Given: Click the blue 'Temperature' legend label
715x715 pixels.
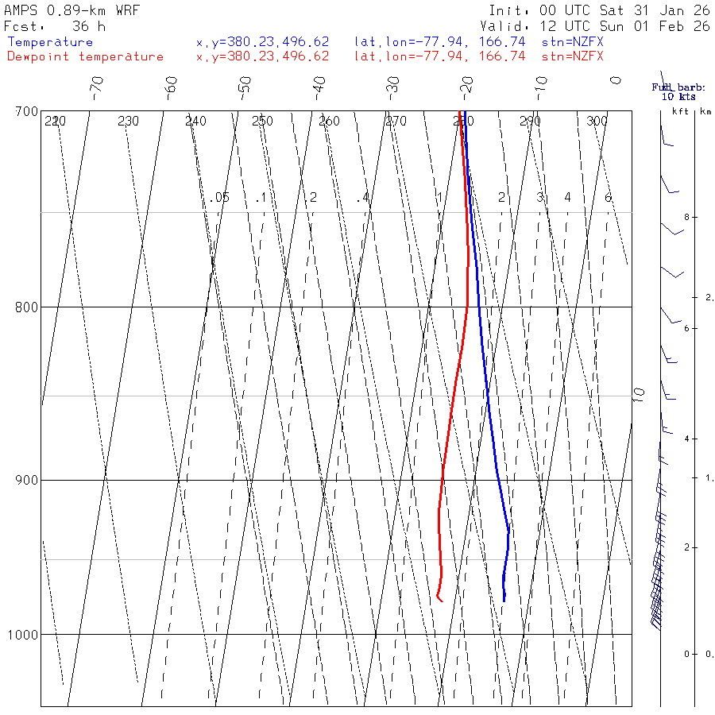Looking at the screenshot, I should pyautogui.click(x=50, y=42).
